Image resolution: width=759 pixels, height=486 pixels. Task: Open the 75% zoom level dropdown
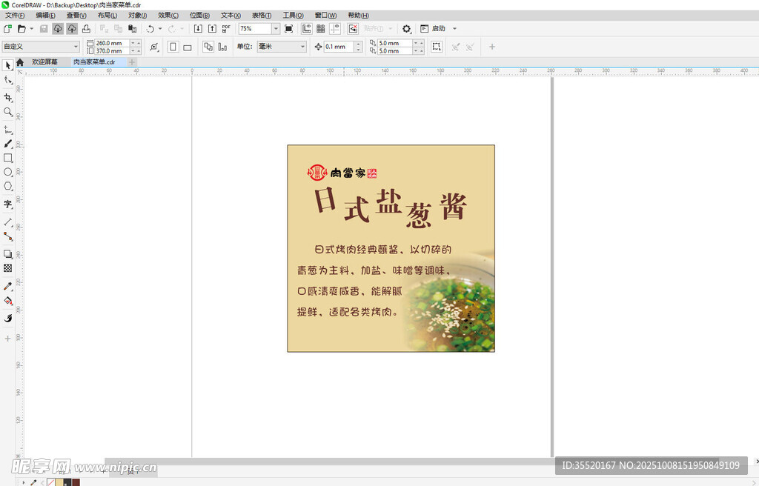click(x=276, y=29)
